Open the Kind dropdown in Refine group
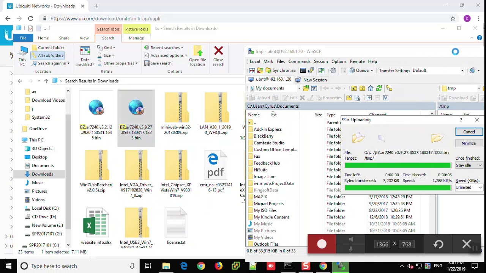 (x=106, y=48)
